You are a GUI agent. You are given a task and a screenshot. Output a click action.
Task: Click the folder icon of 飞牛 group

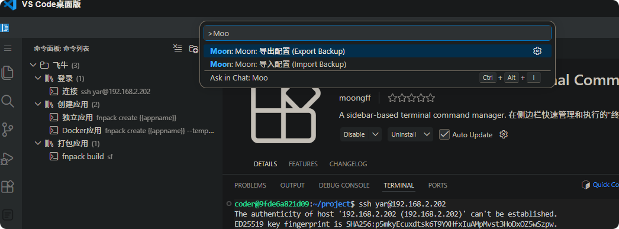[x=44, y=65]
